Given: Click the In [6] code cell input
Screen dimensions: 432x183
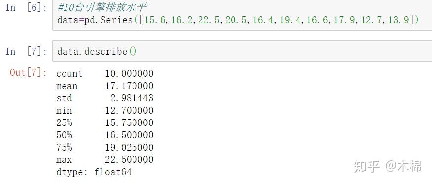Looking at the screenshot, I should click(242, 15).
